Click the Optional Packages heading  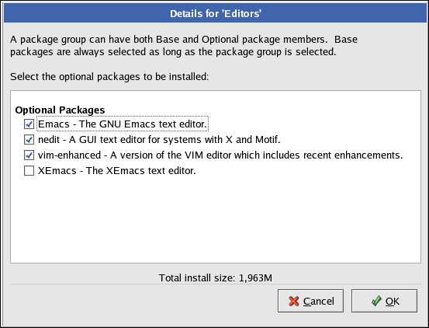[x=60, y=110]
